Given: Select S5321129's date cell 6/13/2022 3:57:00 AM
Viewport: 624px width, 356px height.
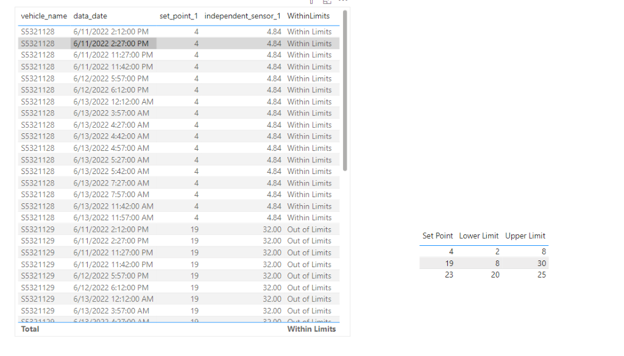Looking at the screenshot, I should [x=112, y=311].
